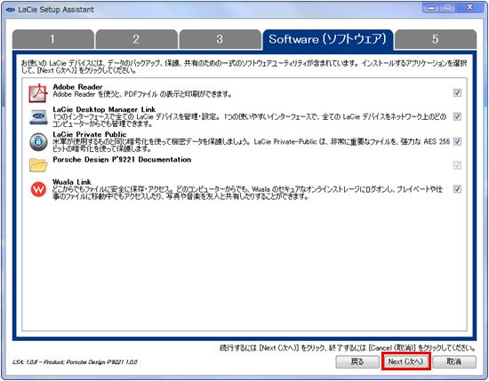Viewport: 489px width, 381px height.
Task: Click the LaCie Private Public lock icon
Action: (38, 142)
